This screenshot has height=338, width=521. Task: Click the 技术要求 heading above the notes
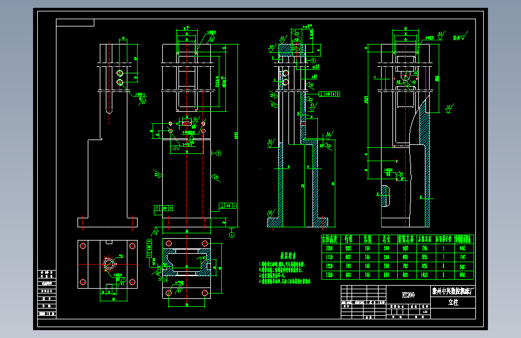pos(288,256)
